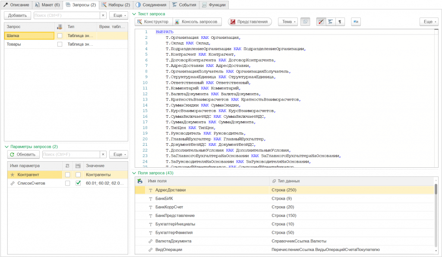This screenshot has height=257, width=442.
Task: Tick the first checkbox for Контрагент parameter
Action: tap(67, 175)
